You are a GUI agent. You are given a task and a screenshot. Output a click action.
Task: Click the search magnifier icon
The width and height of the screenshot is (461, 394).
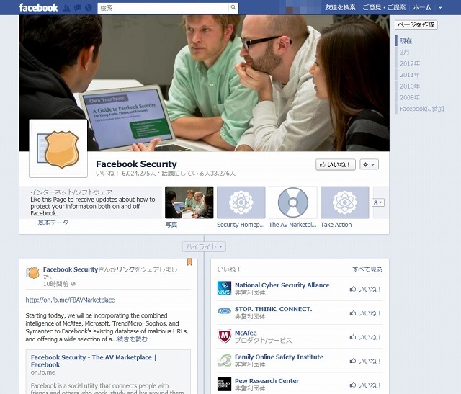coord(233,8)
